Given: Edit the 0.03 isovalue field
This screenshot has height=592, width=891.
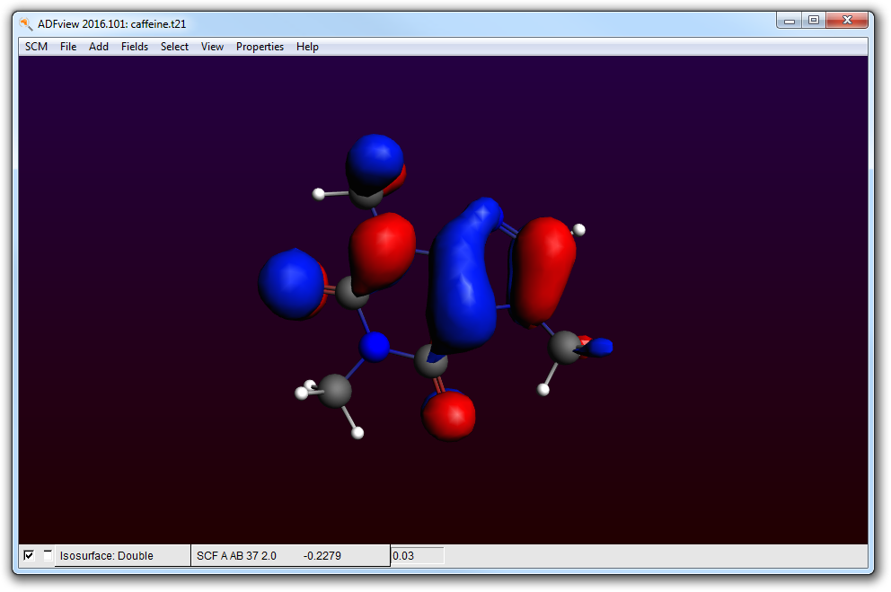Looking at the screenshot, I should click(x=417, y=556).
